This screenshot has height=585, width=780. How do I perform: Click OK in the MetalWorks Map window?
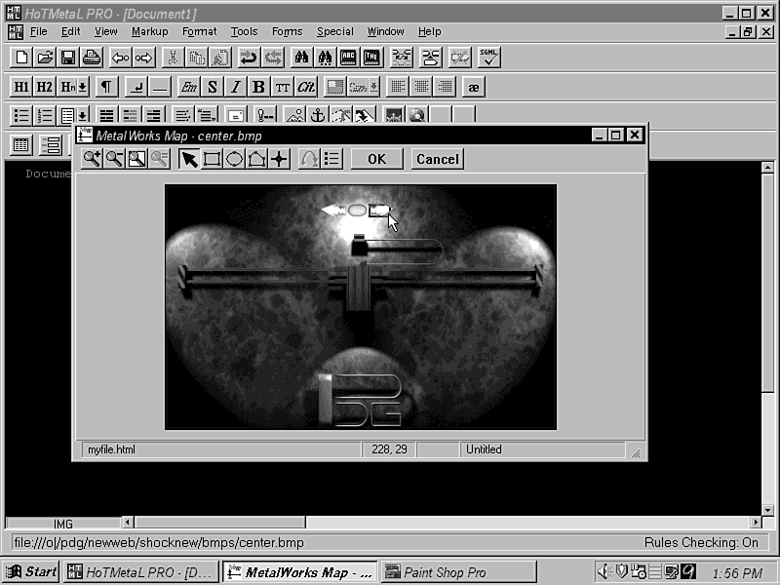377,159
